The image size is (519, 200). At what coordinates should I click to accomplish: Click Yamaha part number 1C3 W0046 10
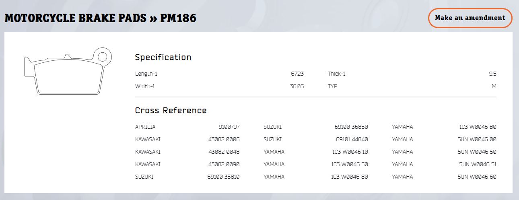click(350, 152)
